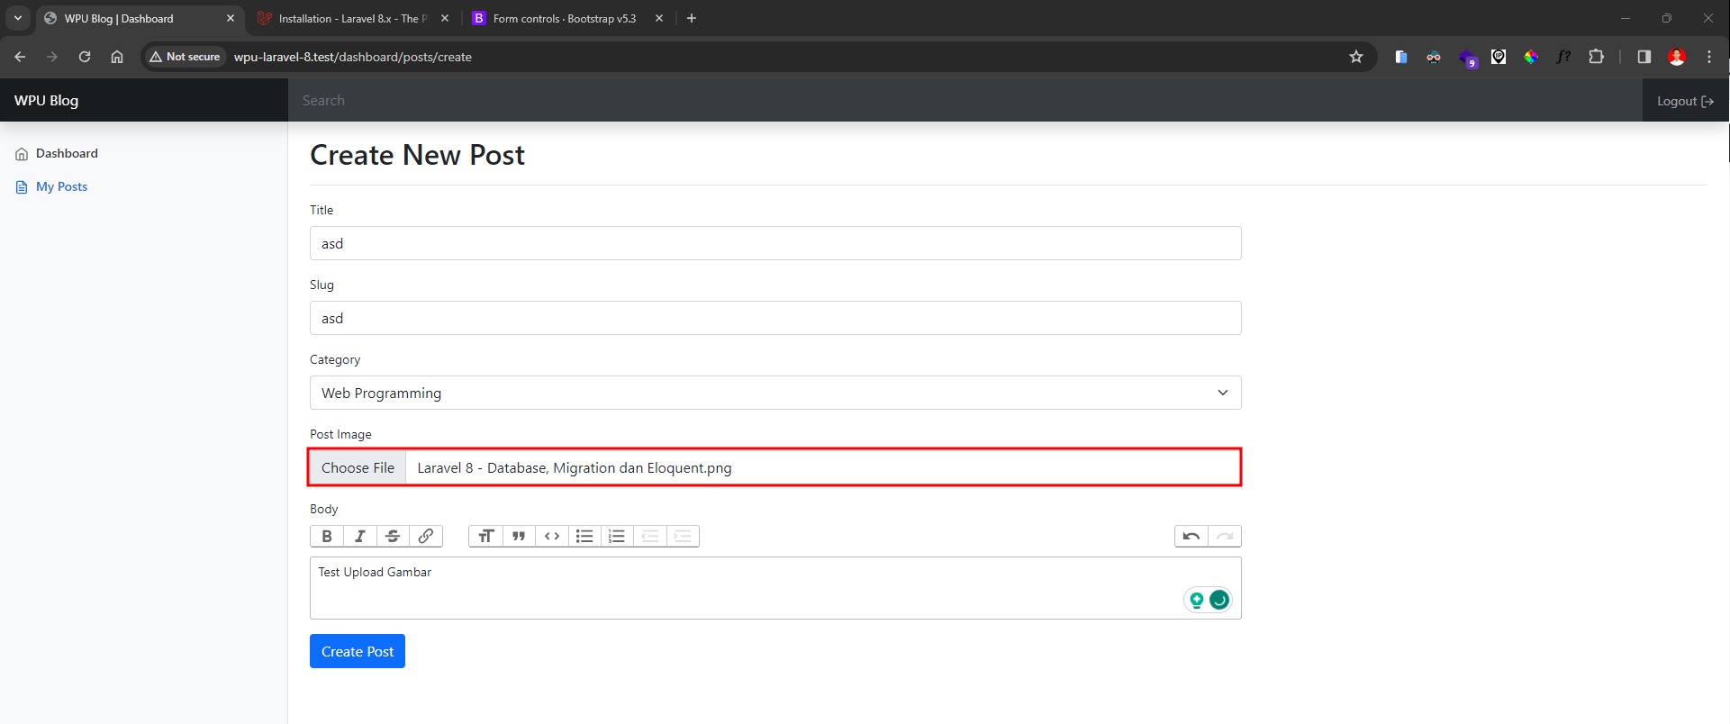
Task: Undo last edit in Body editor
Action: pos(1191,536)
